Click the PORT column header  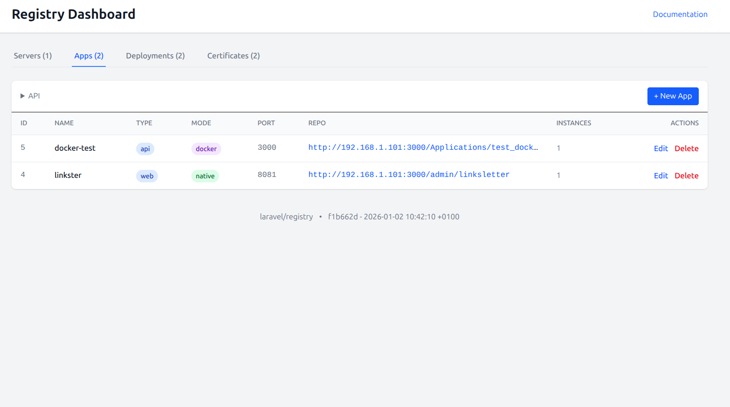coord(266,123)
